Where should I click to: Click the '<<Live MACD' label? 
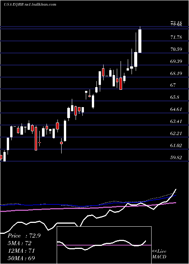(x=159, y=254)
